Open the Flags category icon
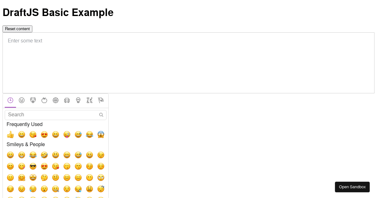 click(101, 100)
